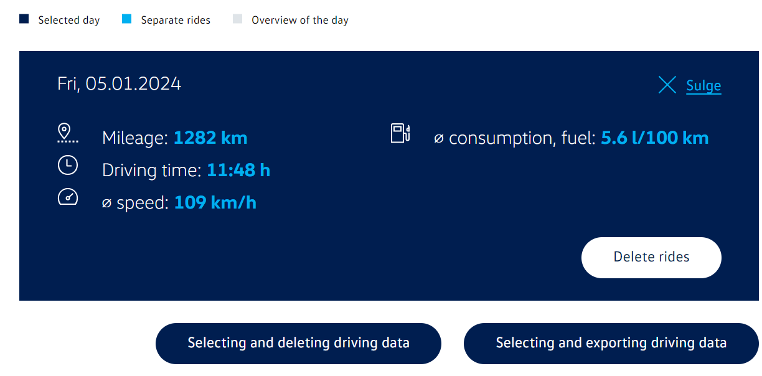
Task: Click the dark blue Selected day swatch
Action: (24, 19)
